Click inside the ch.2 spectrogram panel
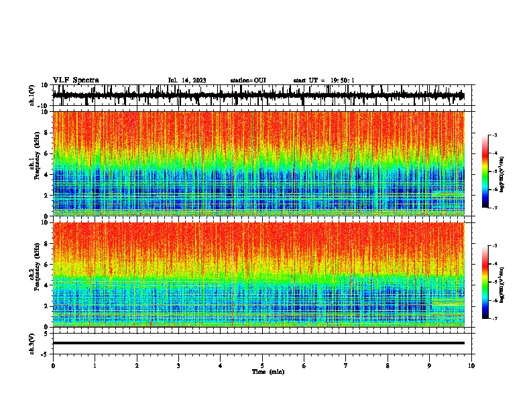The width and height of the screenshot is (531, 410). (259, 275)
